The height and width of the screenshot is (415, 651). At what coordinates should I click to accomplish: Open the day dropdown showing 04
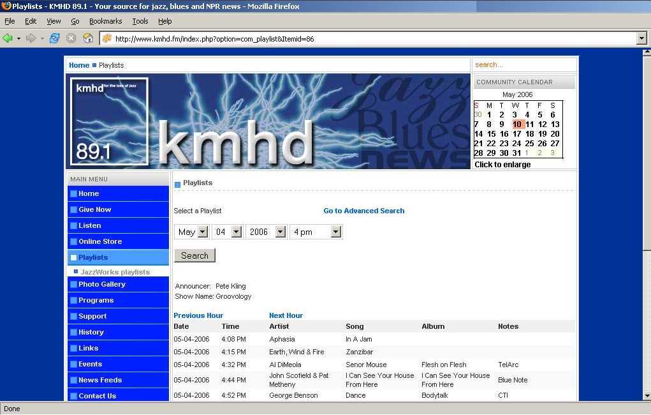(x=236, y=232)
